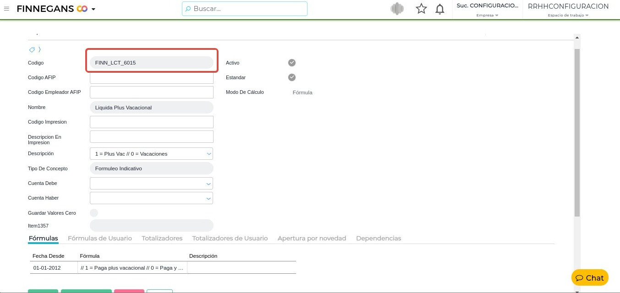This screenshot has height=293, width=620.
Task: Open the yellow Chat widget
Action: pos(590,277)
